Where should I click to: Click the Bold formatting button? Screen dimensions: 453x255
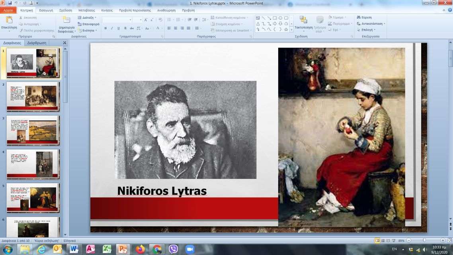point(105,28)
